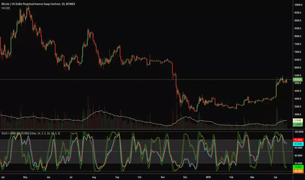The height and width of the screenshot is (180, 305).
Task: Click the Vol (20) indicator label
Action: pos(6,8)
